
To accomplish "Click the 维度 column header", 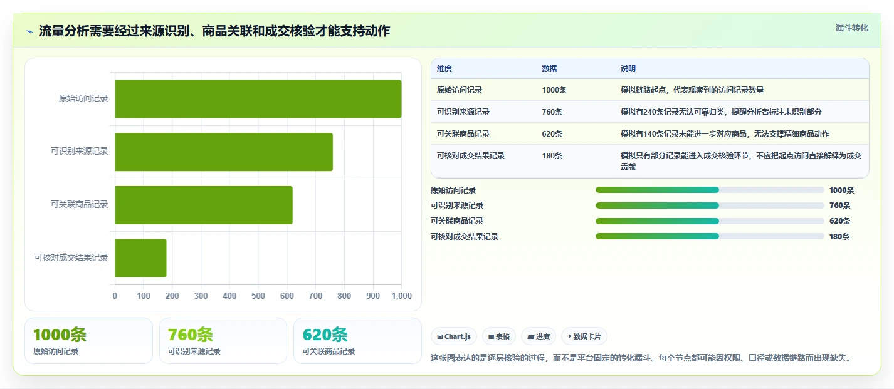I will click(x=444, y=68).
